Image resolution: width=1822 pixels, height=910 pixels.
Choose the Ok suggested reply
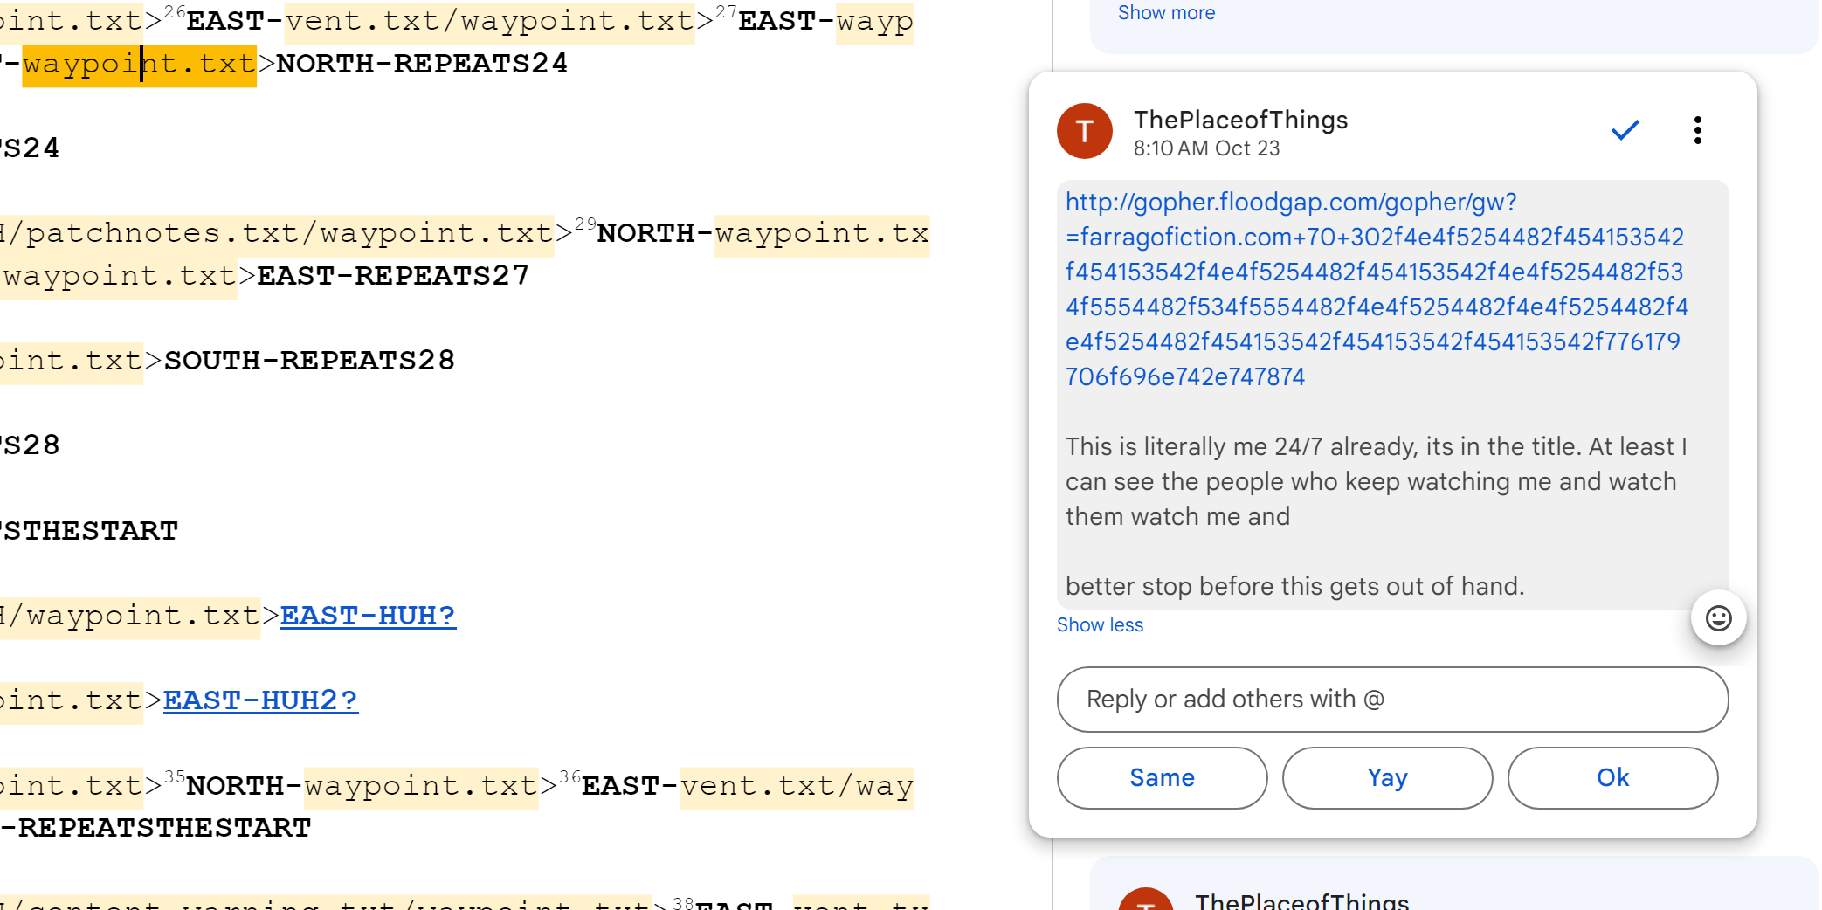point(1612,778)
